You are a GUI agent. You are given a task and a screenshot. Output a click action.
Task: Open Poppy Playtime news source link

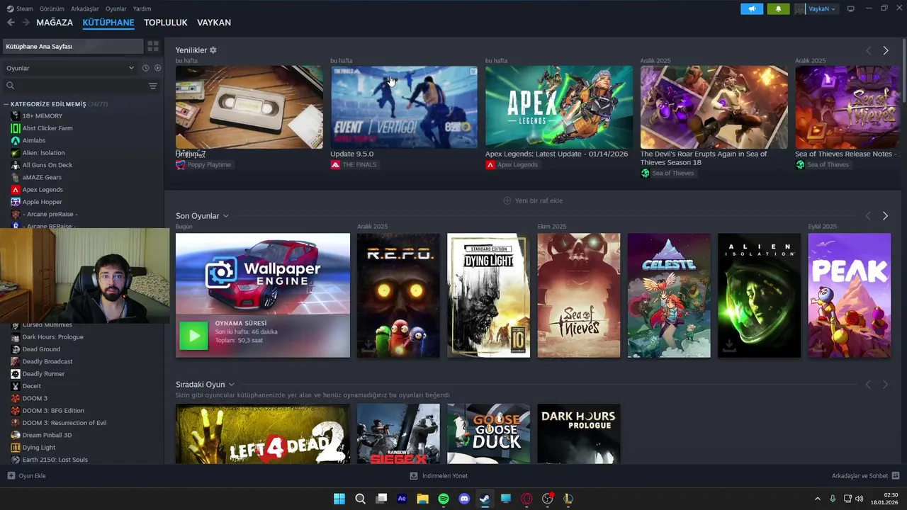(203, 164)
